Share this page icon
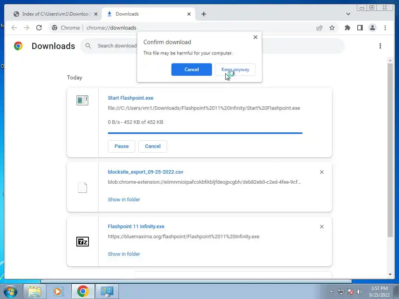The height and width of the screenshot is (299, 399). point(320,28)
